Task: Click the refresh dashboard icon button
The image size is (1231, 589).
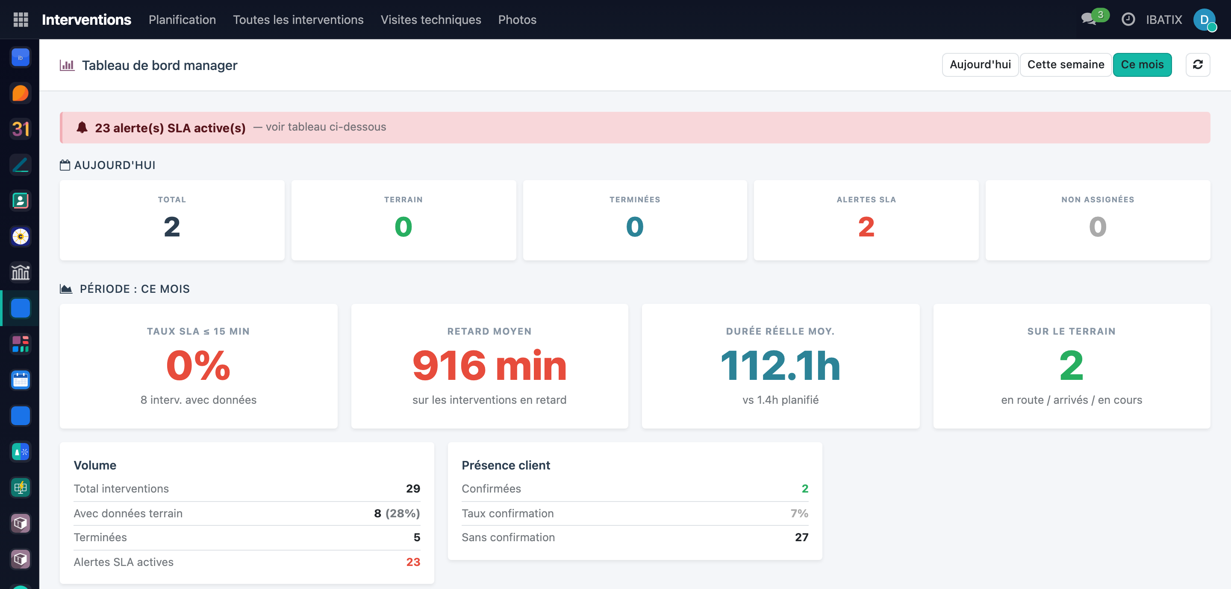Action: click(1198, 64)
